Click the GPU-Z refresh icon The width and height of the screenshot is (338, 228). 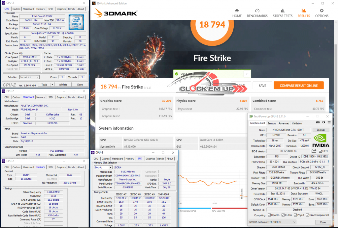coord(322,122)
